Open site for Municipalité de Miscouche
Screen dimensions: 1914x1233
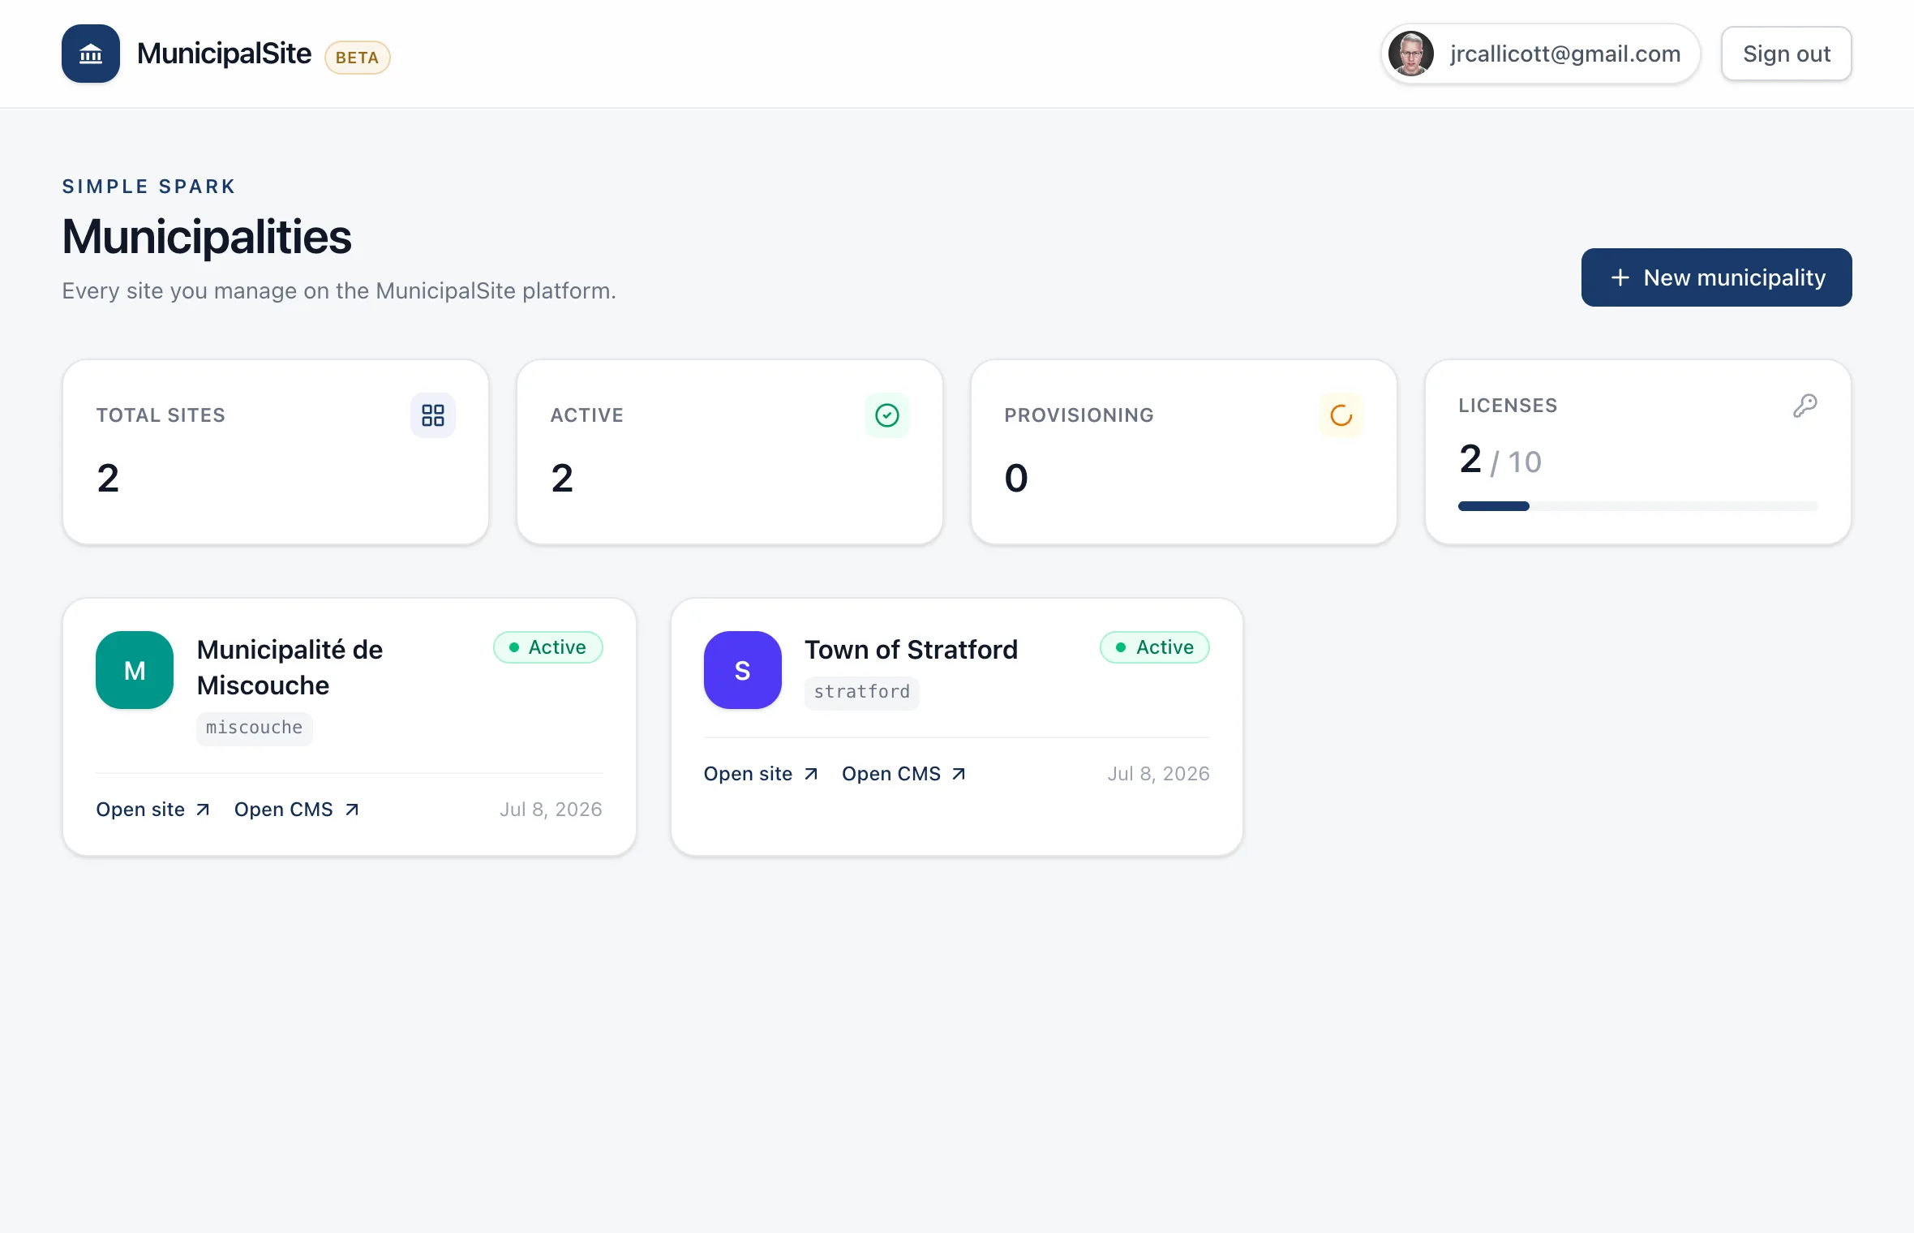153,810
